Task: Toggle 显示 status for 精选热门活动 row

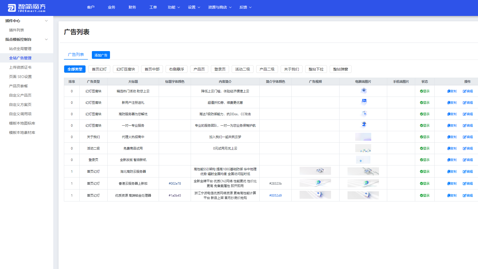Action: click(x=425, y=91)
